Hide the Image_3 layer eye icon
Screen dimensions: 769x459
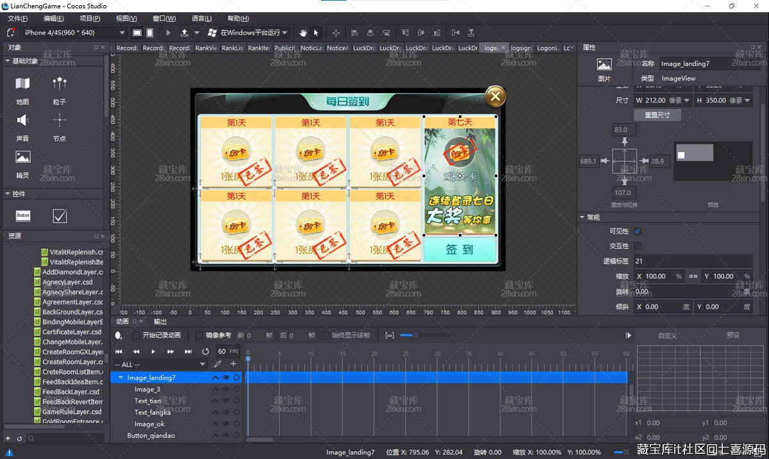(x=226, y=390)
